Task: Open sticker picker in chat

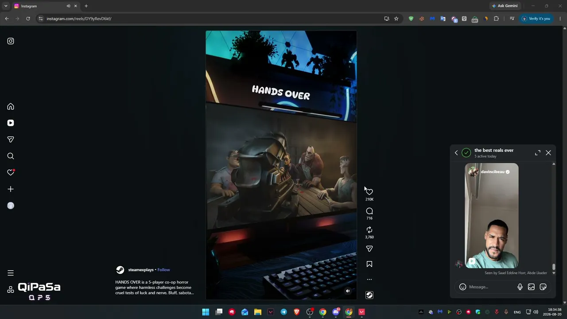Action: (543, 287)
